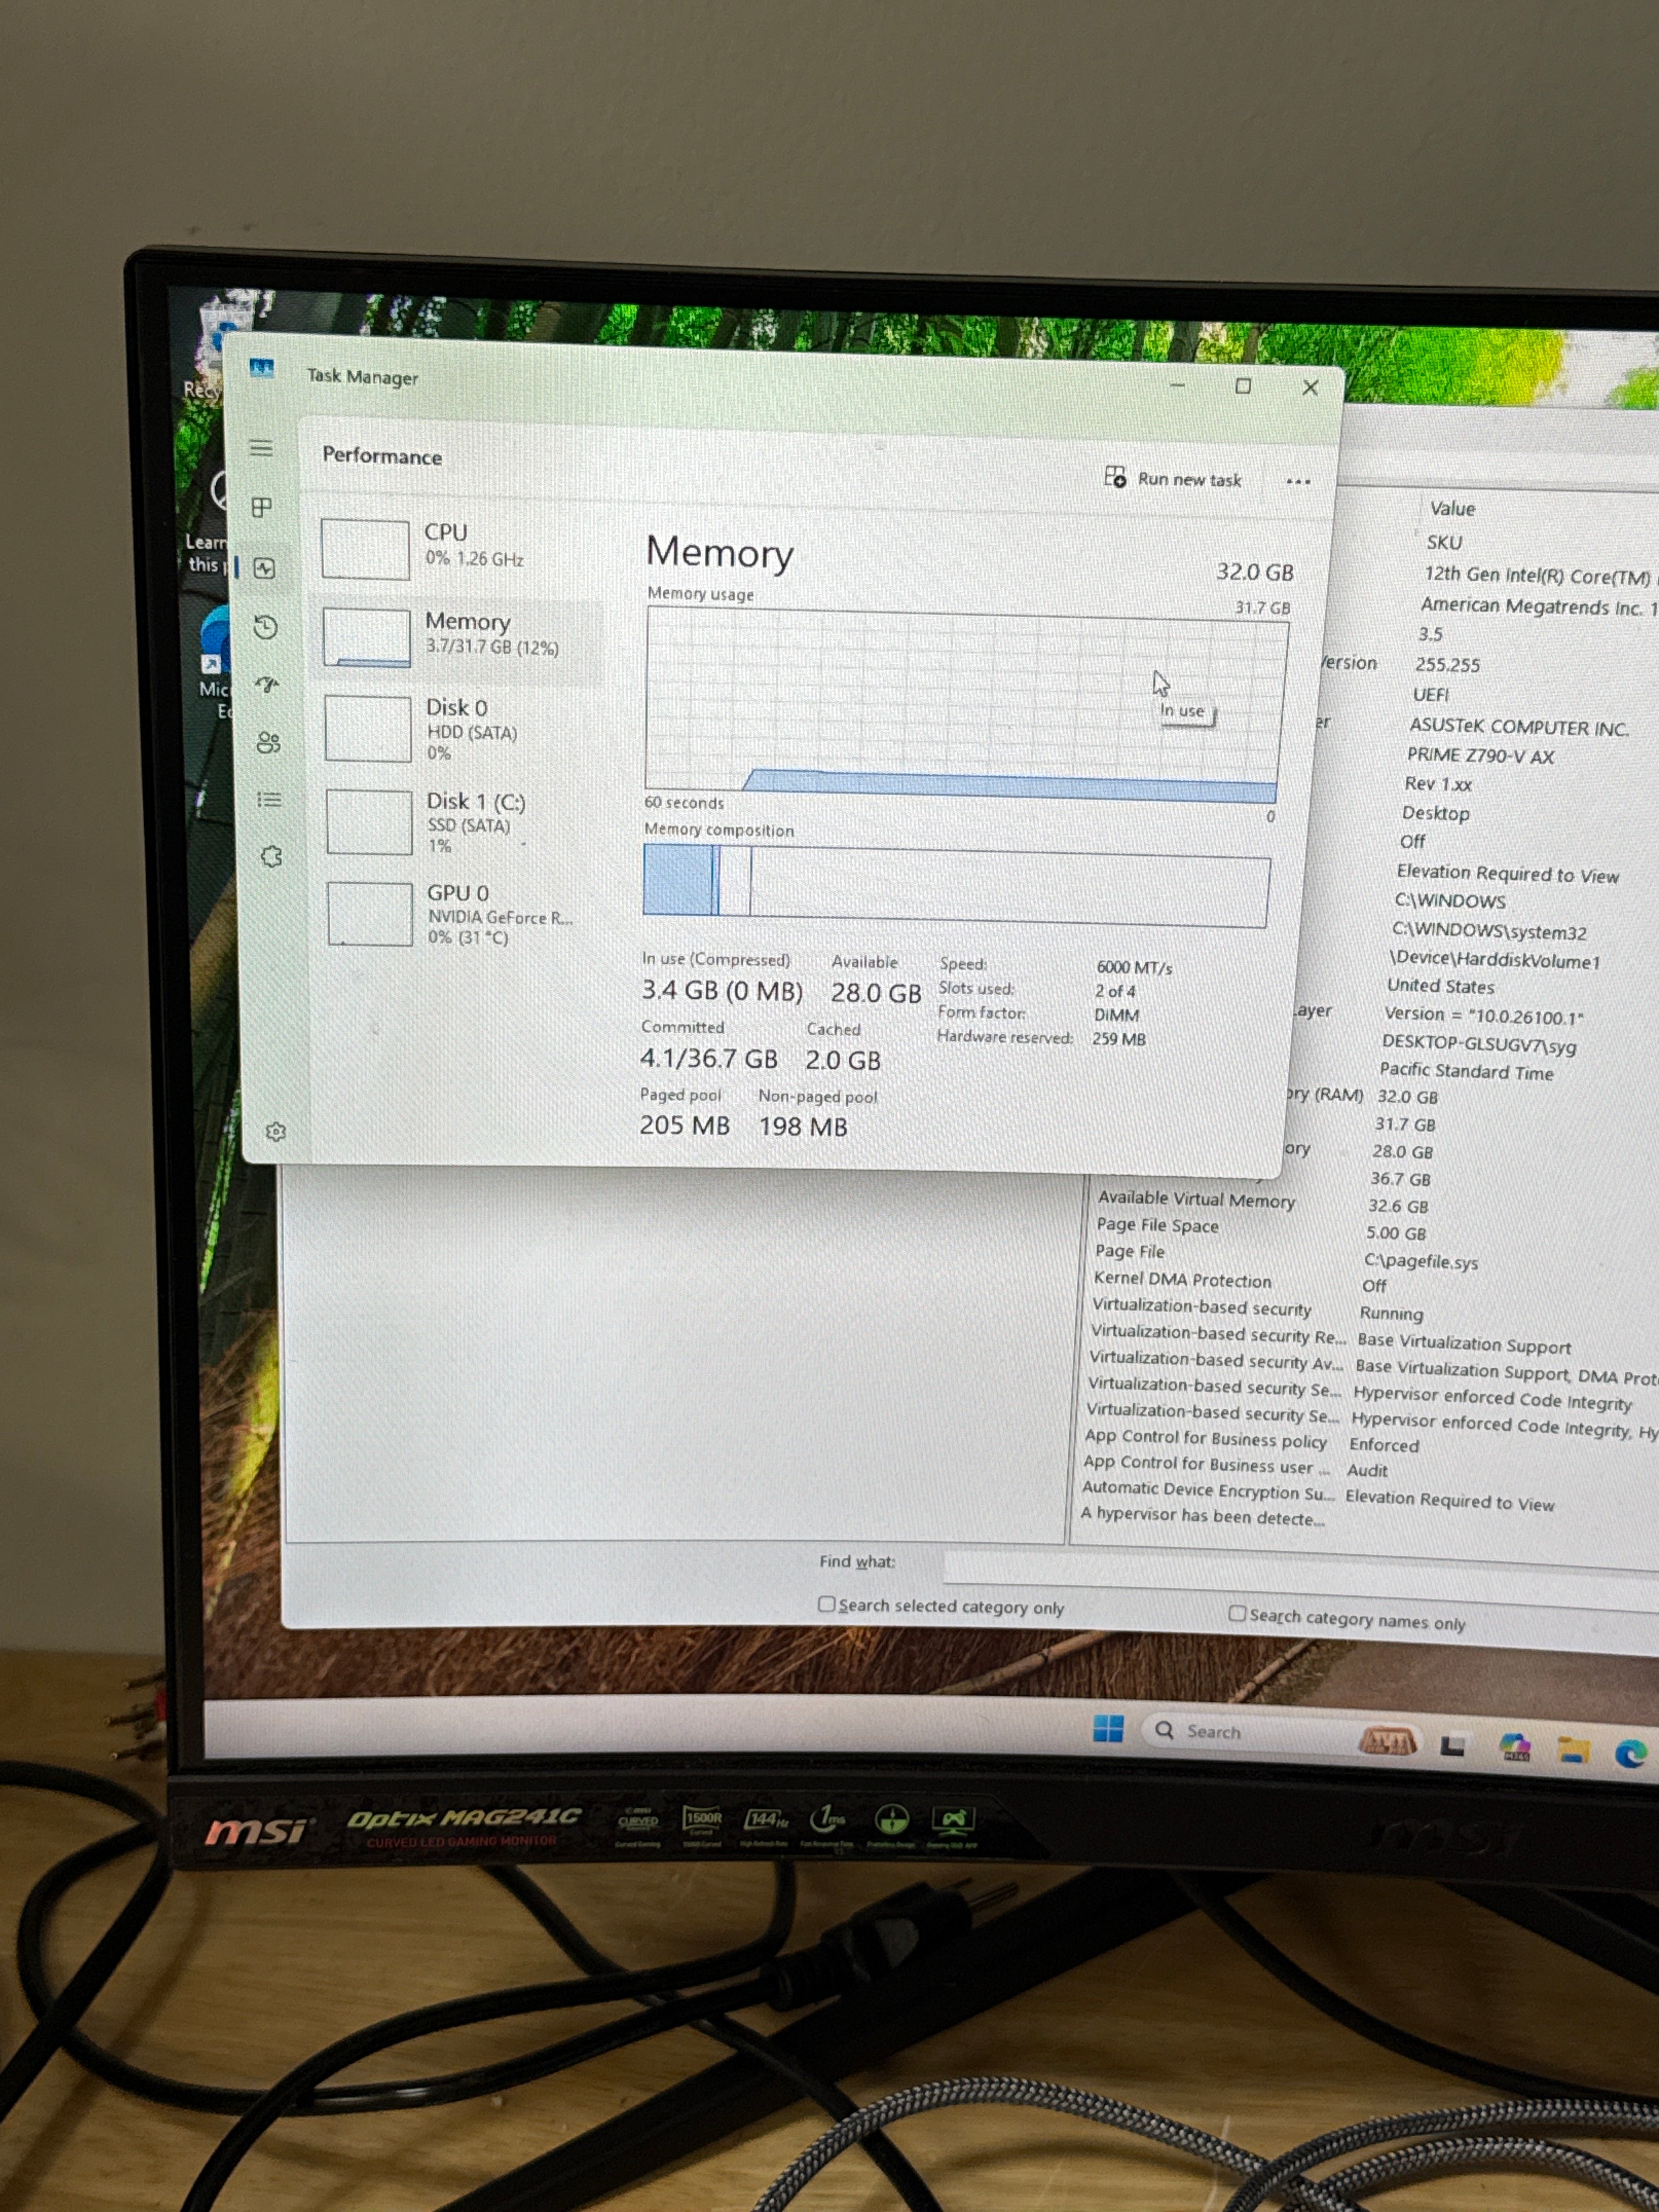Click the Pacific Standard Time value
This screenshot has width=1659, height=2212.
tap(1466, 1071)
